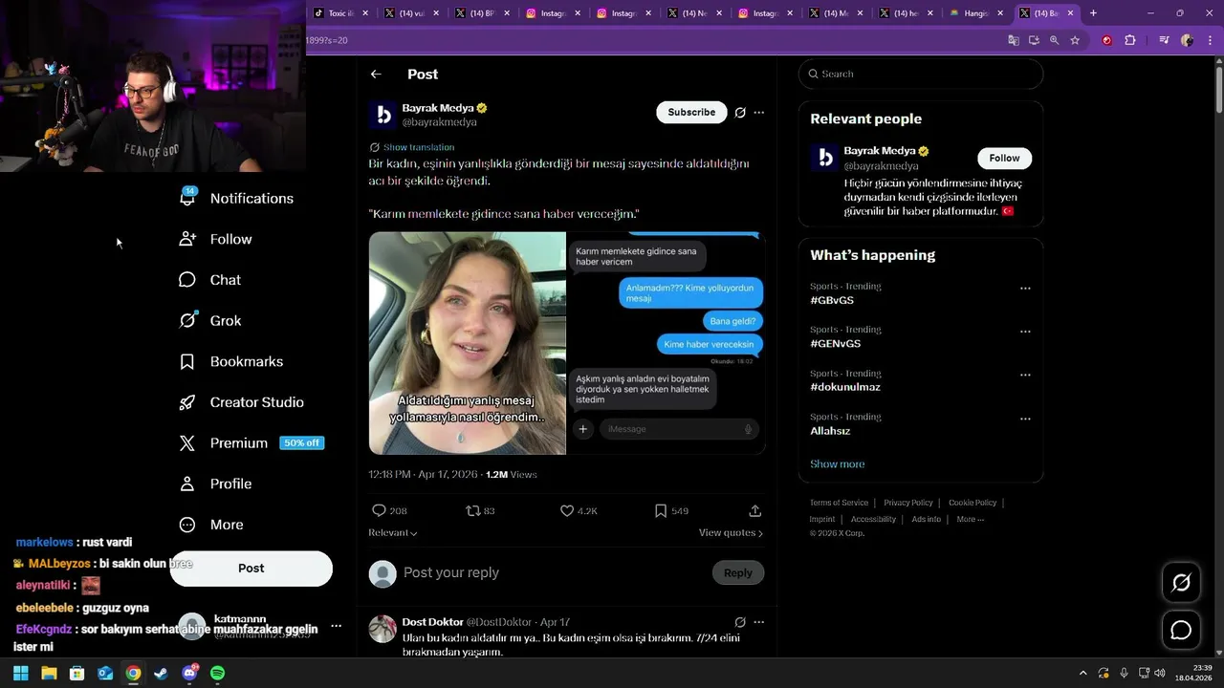Open three-dot menu for #dokunulmaz trend
Viewport: 1224px width, 688px height.
[1025, 375]
